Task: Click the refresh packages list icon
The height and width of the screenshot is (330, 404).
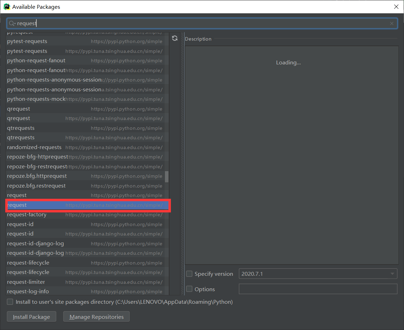Action: click(175, 38)
